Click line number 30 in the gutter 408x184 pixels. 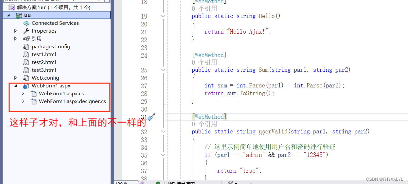[144, 109]
